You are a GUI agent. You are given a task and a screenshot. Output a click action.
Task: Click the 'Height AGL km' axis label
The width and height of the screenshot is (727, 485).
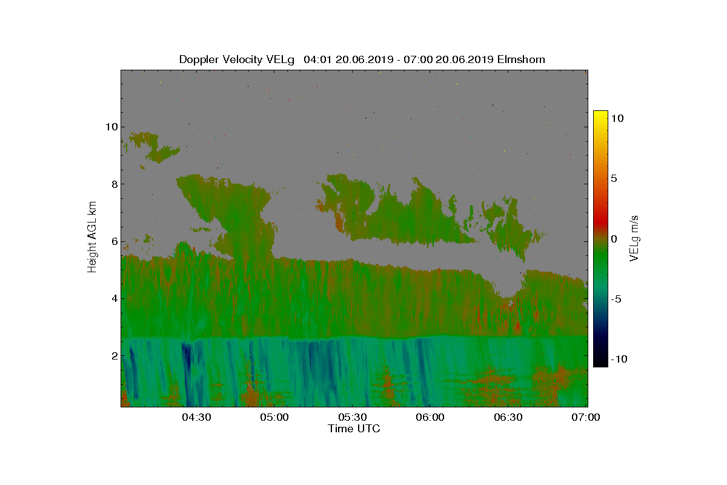coord(92,238)
